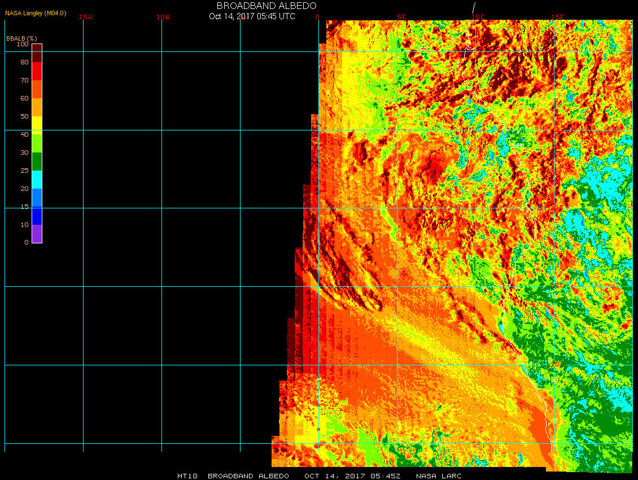Click the '15E' longitude label
This screenshot has height=480, width=638.
coord(558,17)
